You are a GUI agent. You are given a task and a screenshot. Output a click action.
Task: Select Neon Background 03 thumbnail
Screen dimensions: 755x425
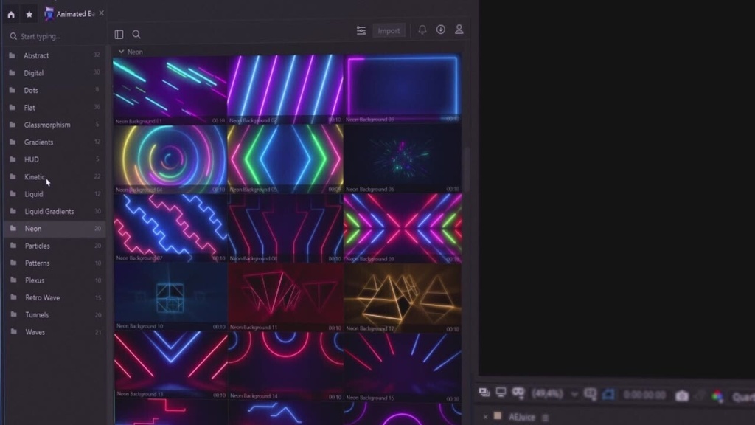[403, 89]
